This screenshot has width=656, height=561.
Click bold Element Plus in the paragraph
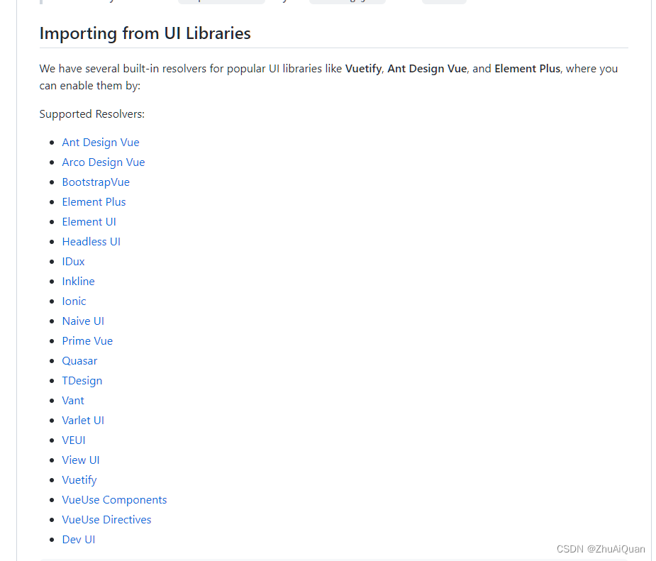pos(527,69)
